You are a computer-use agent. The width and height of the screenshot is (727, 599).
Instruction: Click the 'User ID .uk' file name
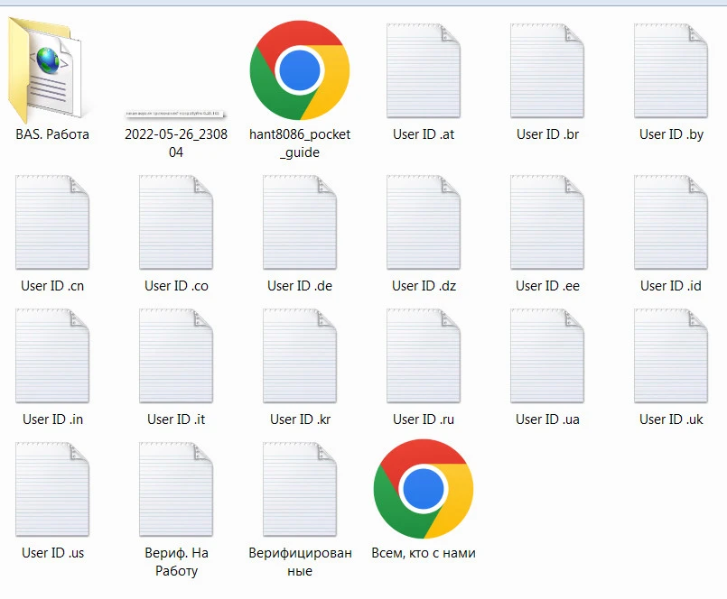click(x=671, y=419)
